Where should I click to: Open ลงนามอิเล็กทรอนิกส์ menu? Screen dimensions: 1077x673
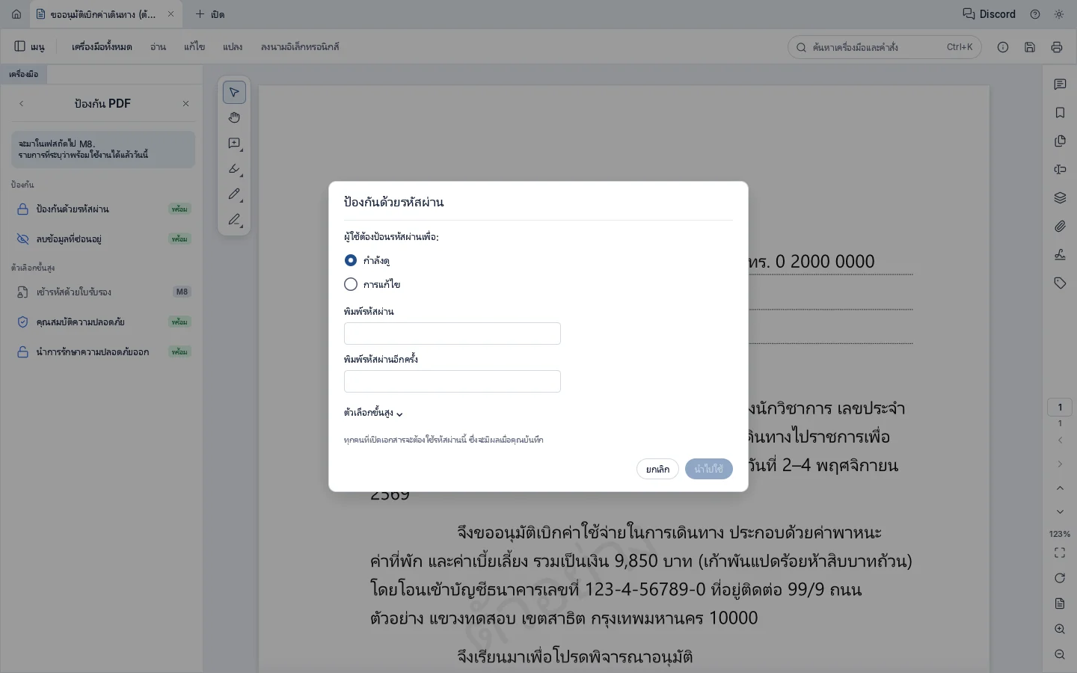pyautogui.click(x=300, y=47)
